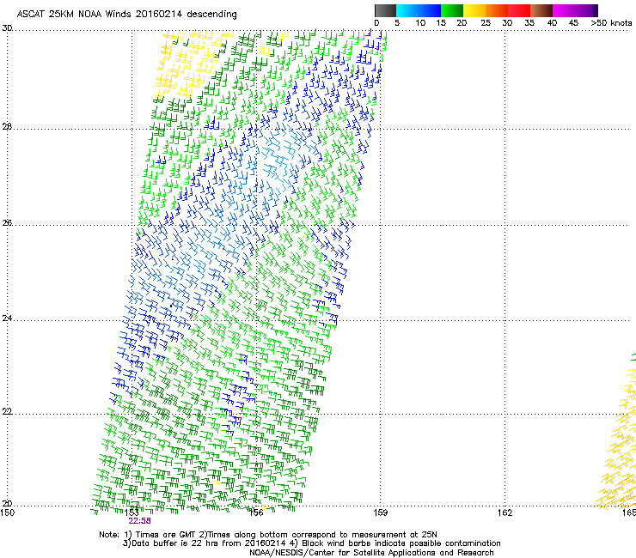Click the longitude label 153
The width and height of the screenshot is (636, 558).
[131, 513]
